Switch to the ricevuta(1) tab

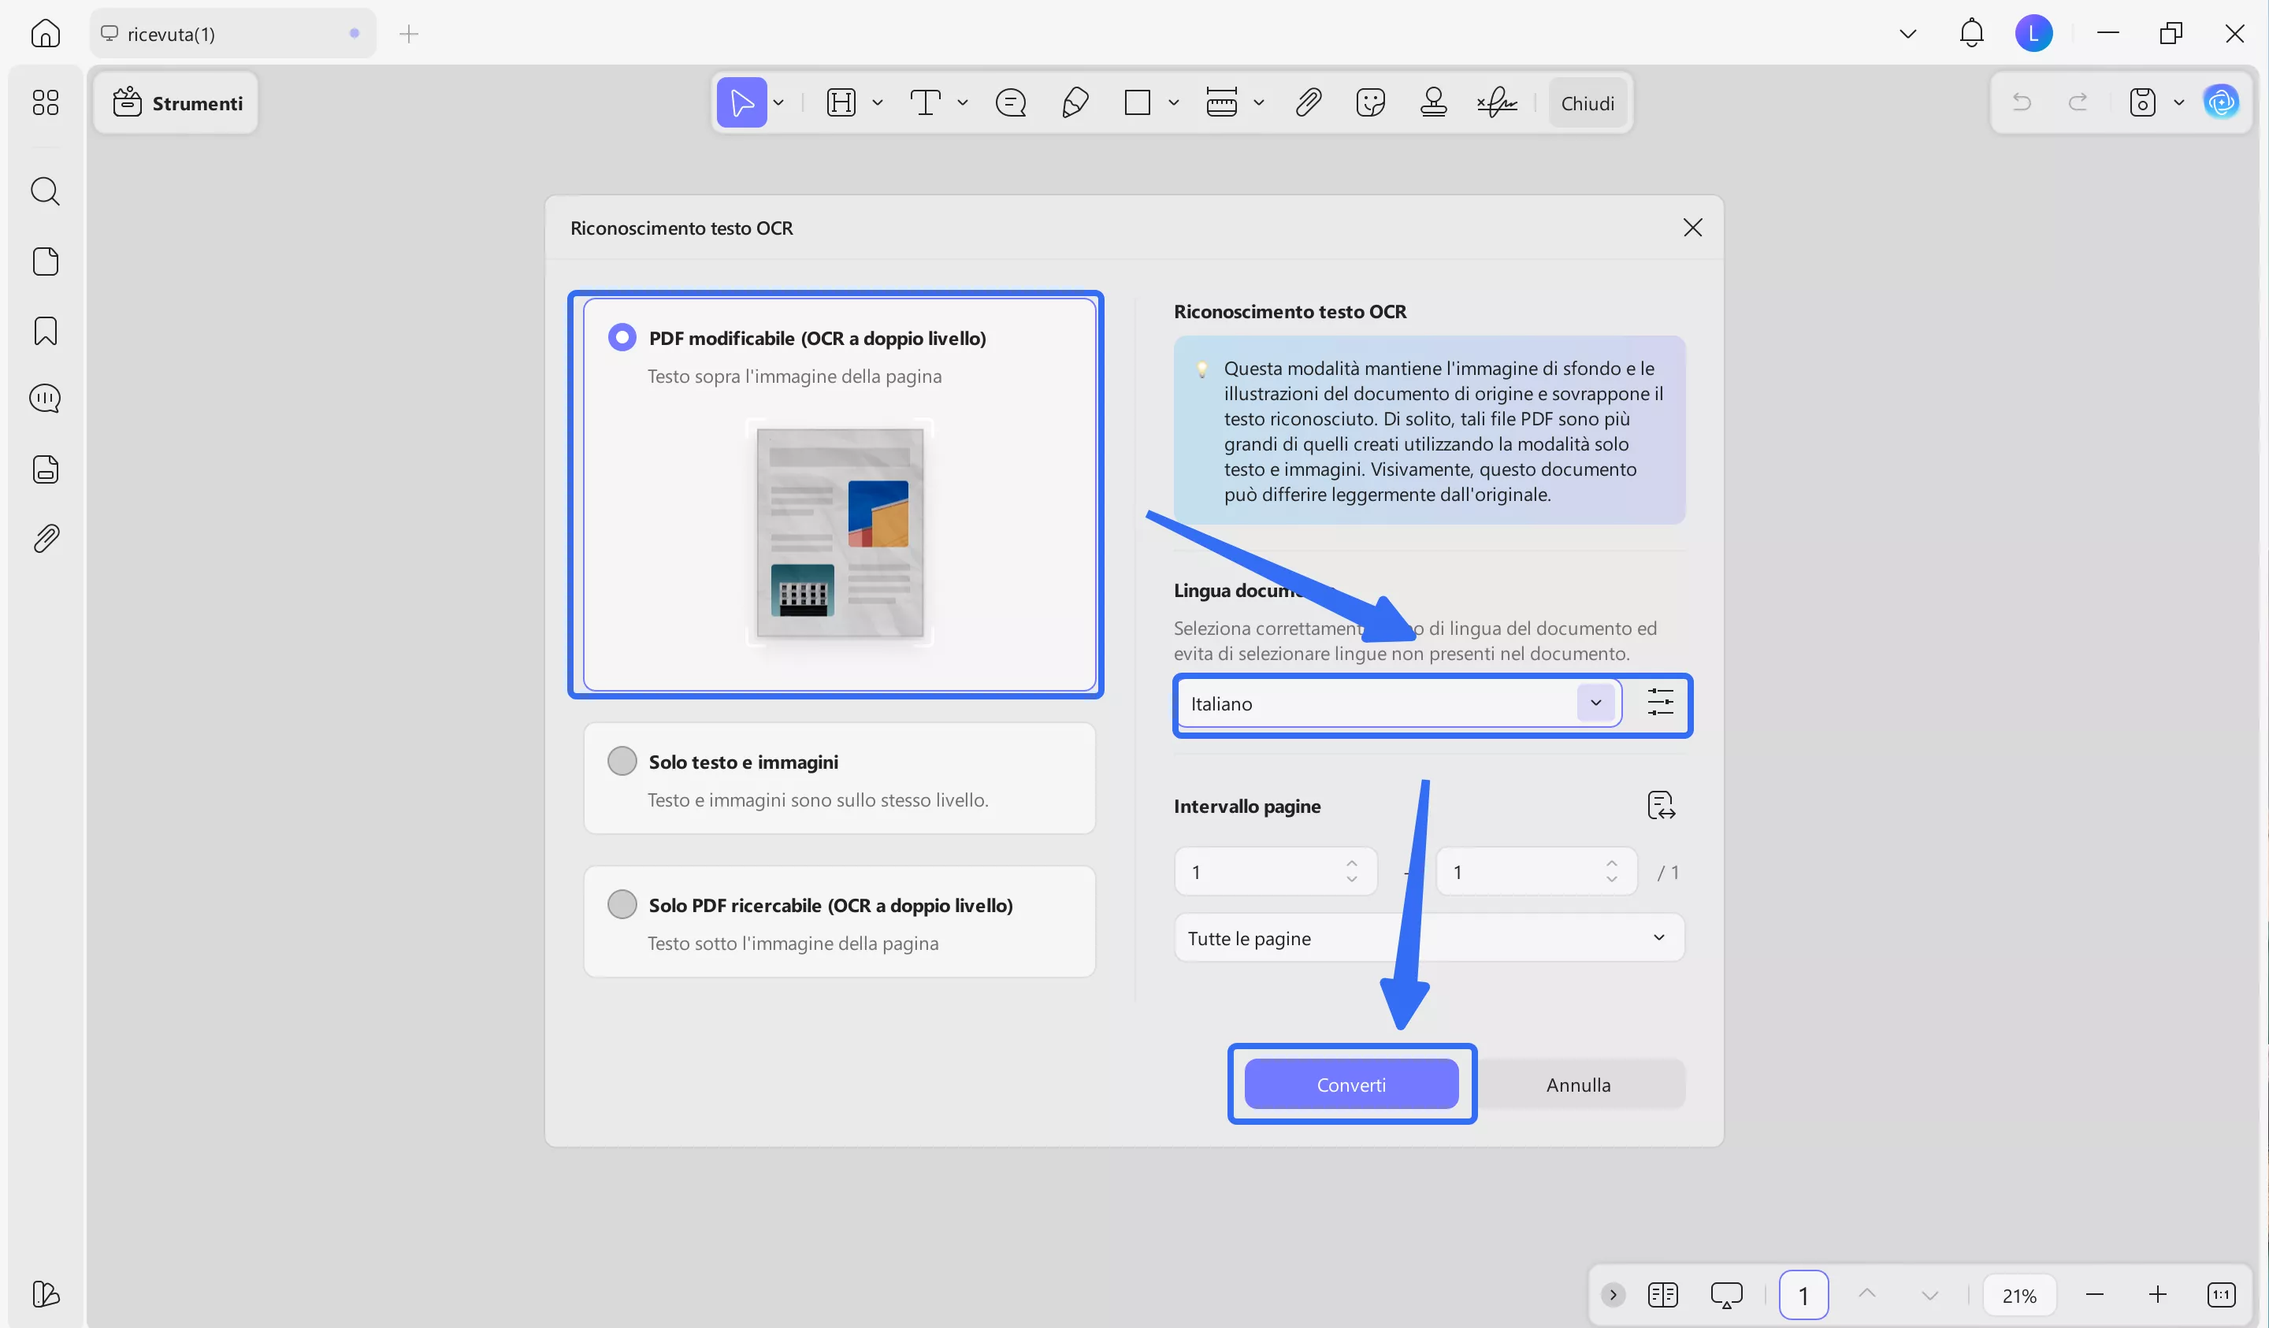[x=171, y=34]
